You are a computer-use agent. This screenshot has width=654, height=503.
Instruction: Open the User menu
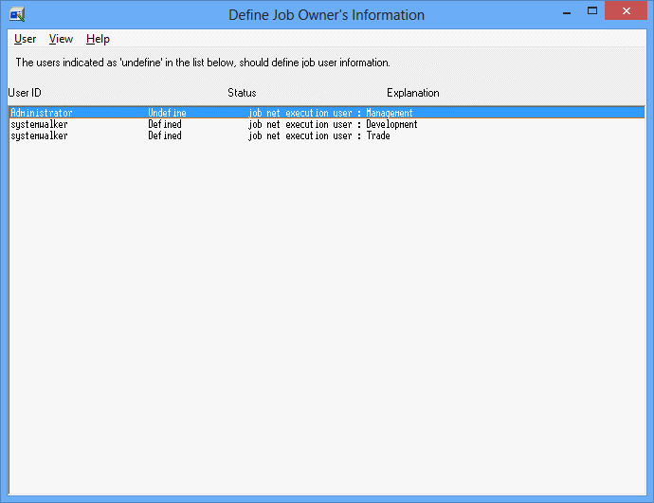25,39
